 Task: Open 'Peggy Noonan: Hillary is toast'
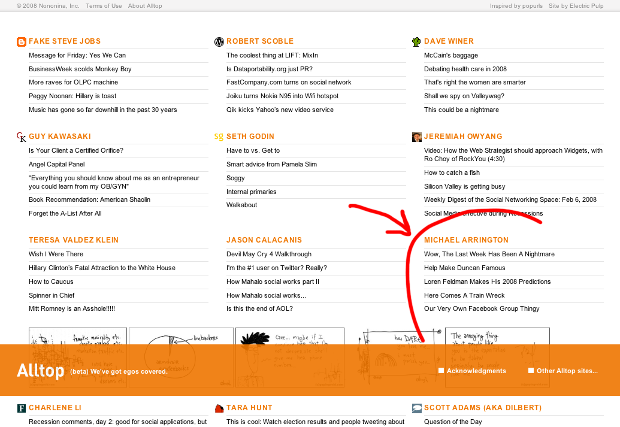tap(72, 96)
